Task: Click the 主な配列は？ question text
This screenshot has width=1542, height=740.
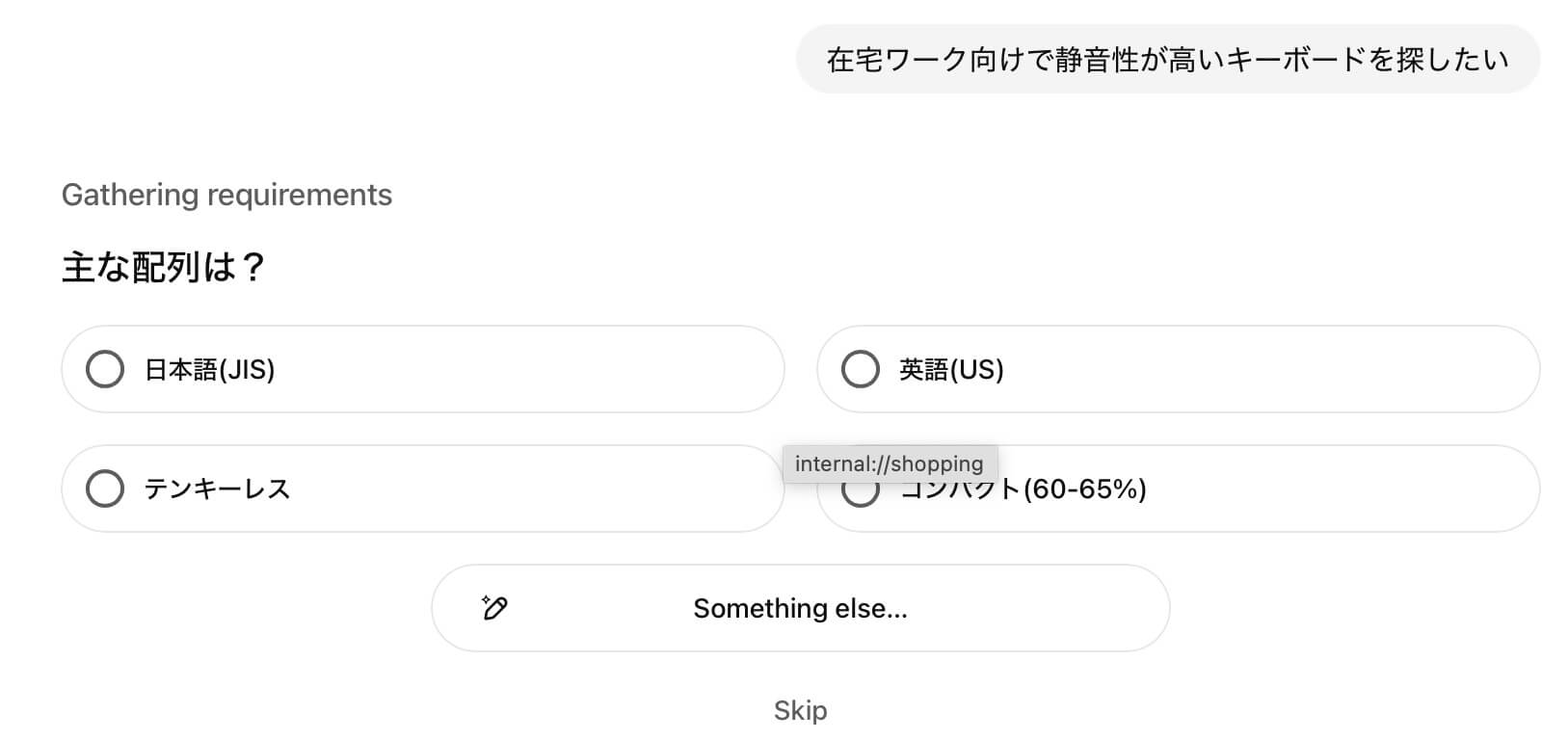Action: (x=163, y=267)
